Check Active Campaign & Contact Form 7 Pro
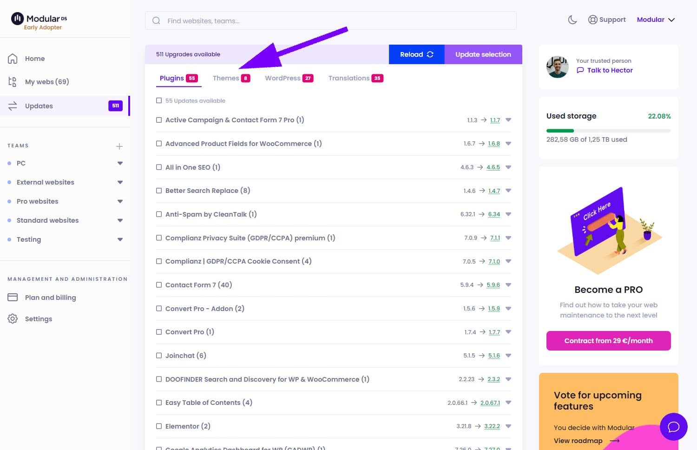The height and width of the screenshot is (450, 697). (159, 120)
